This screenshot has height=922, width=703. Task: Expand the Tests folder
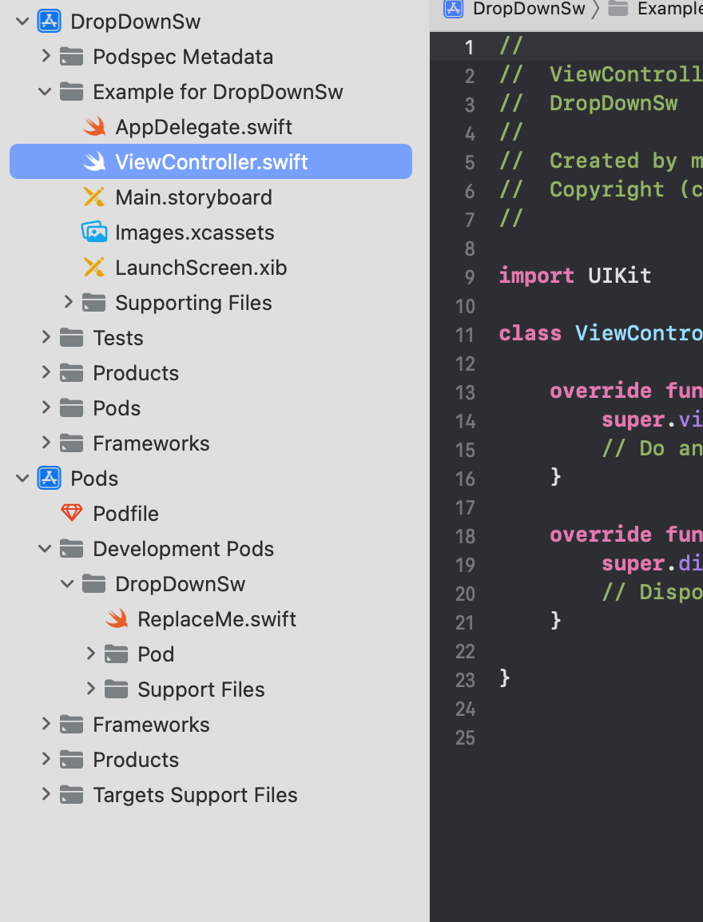46,337
